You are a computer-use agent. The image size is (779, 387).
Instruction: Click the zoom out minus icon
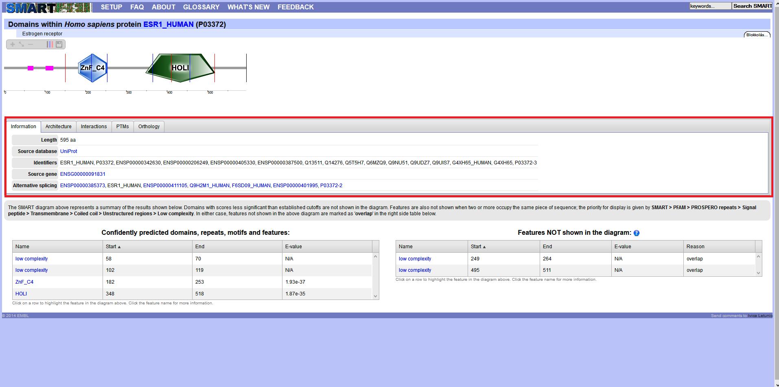(31, 44)
